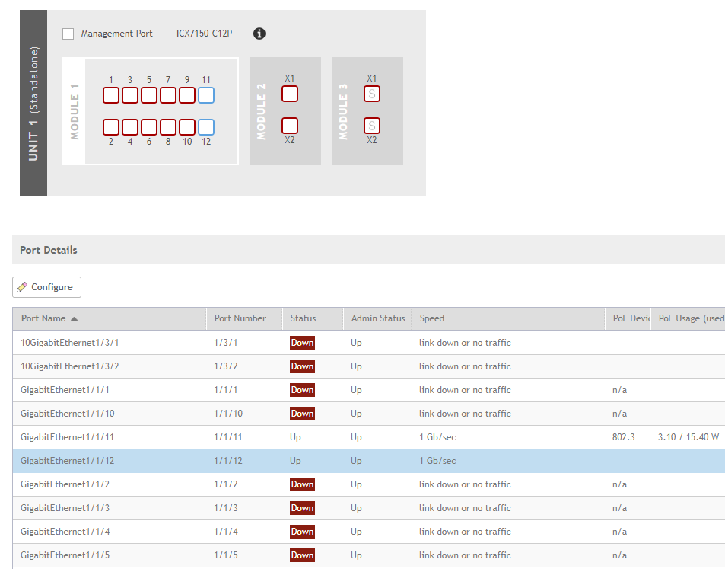Toggle the Management Port checkbox
The width and height of the screenshot is (725, 569).
68,34
